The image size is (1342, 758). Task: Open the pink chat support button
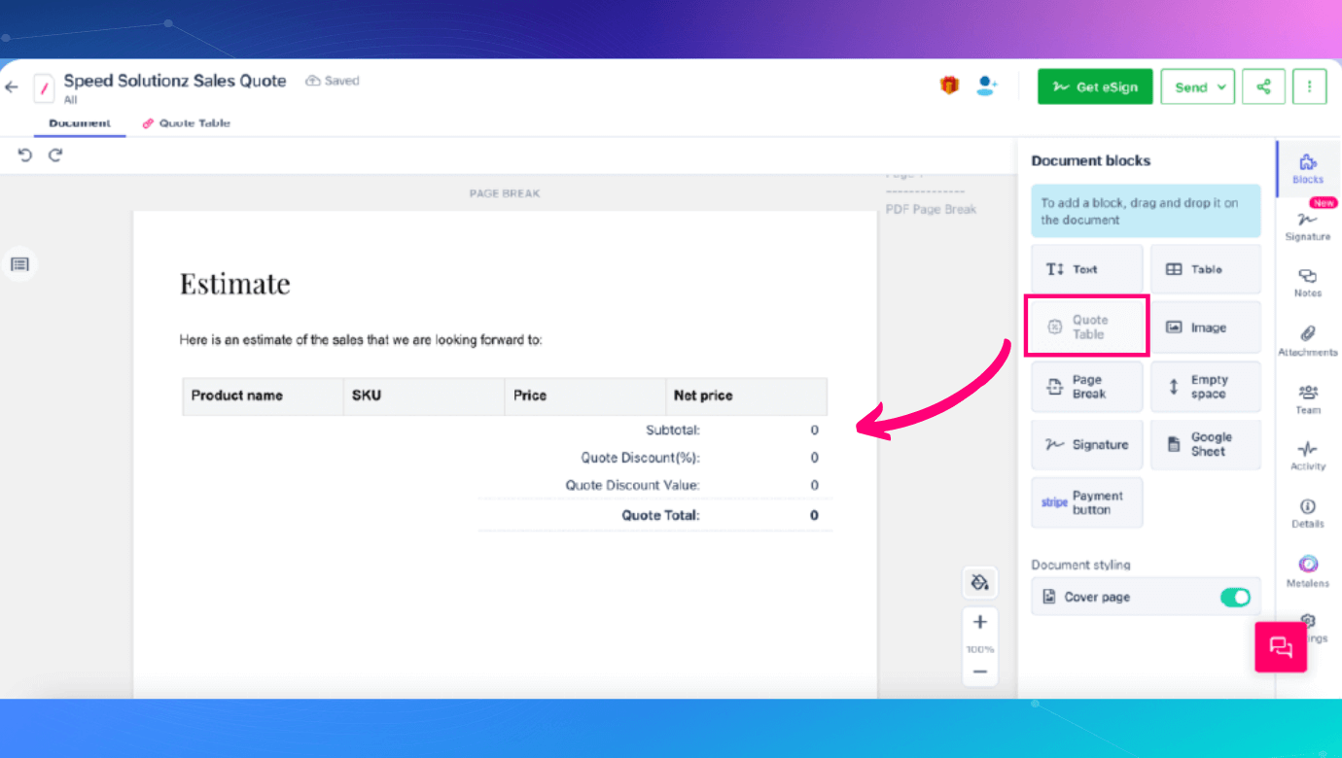[1280, 646]
